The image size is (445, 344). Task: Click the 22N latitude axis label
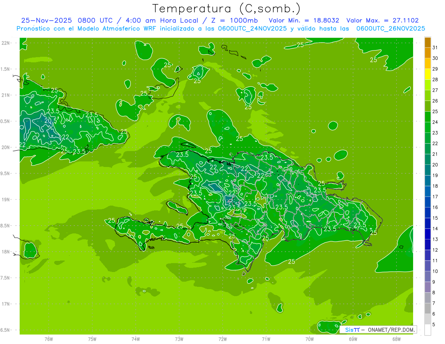[x=6, y=43]
